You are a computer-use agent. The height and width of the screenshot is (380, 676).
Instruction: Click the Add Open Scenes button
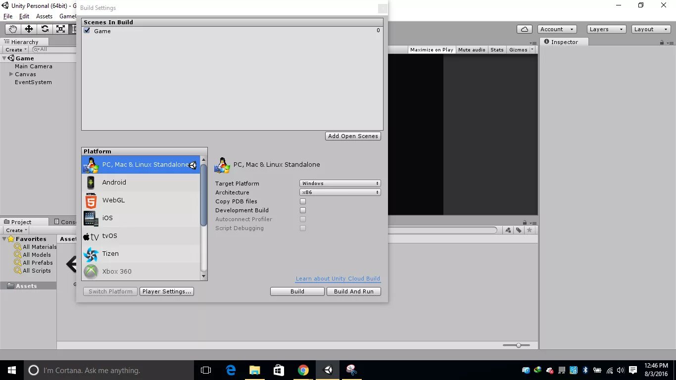coord(353,136)
